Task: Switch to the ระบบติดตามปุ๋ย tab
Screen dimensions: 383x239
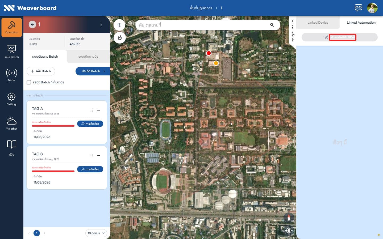Action: [x=88, y=57]
